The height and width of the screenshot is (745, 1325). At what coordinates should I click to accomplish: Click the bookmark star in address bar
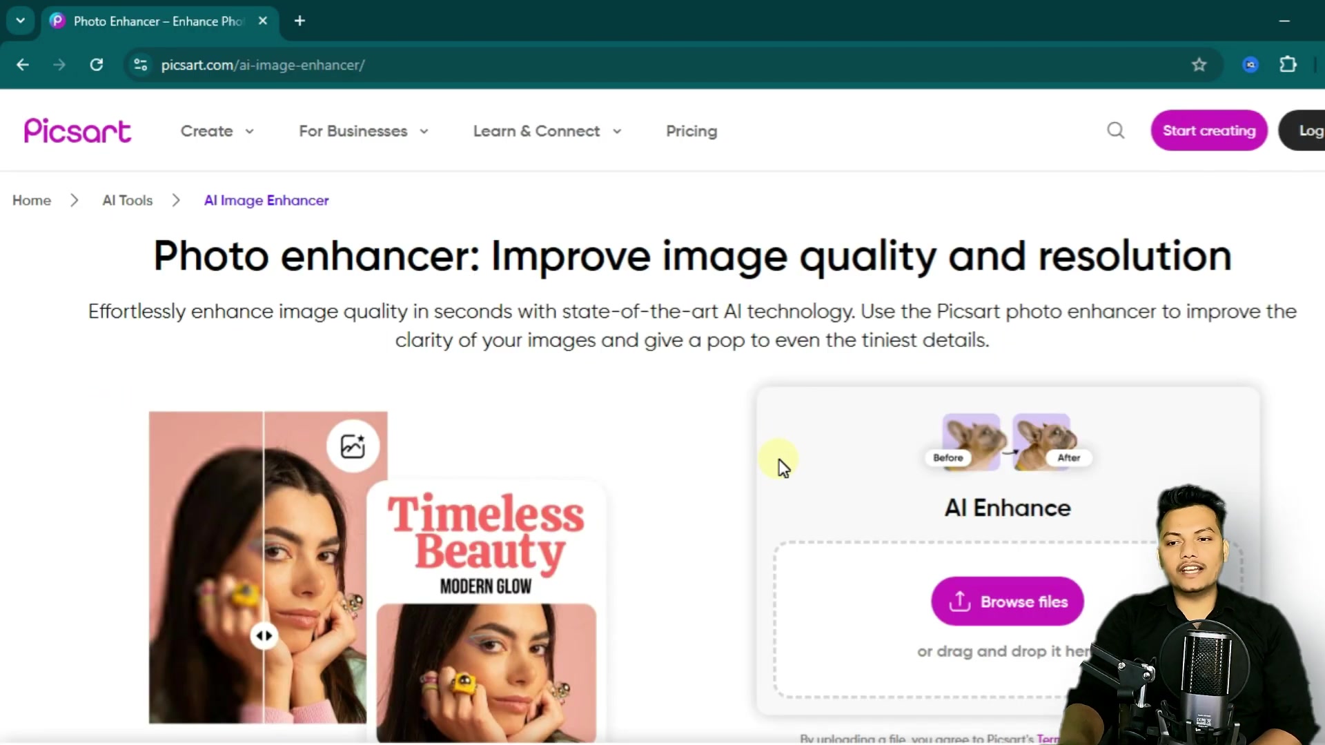pos(1199,65)
